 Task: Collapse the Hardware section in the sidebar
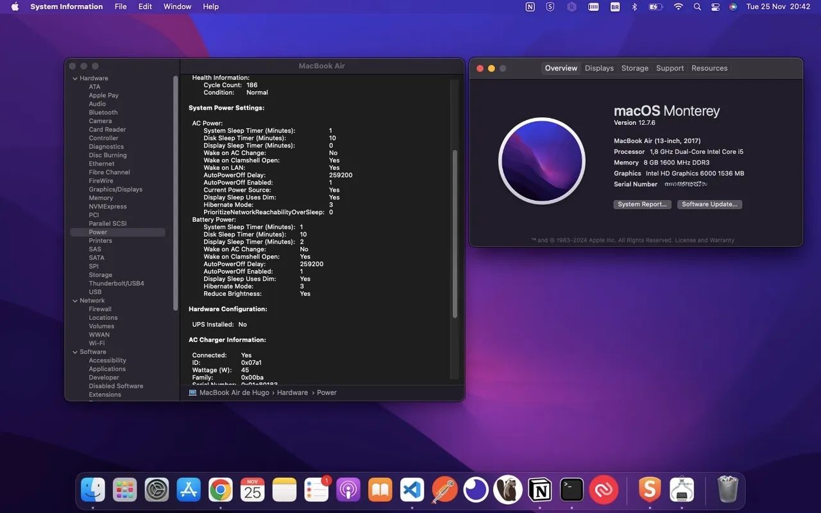75,78
